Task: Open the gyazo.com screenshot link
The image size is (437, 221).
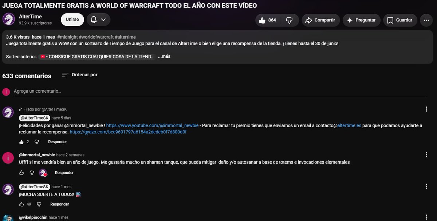Action: [128, 132]
